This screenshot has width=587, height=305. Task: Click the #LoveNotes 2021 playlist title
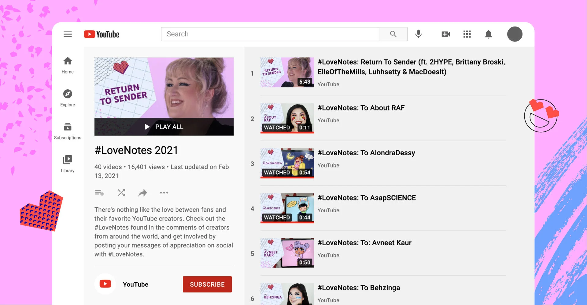coord(136,150)
